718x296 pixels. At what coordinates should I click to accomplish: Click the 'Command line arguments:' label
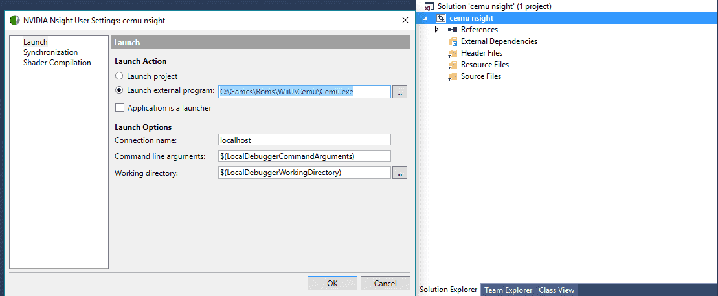160,156
